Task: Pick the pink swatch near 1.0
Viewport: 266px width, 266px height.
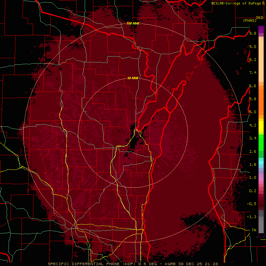Action: [x=261, y=179]
